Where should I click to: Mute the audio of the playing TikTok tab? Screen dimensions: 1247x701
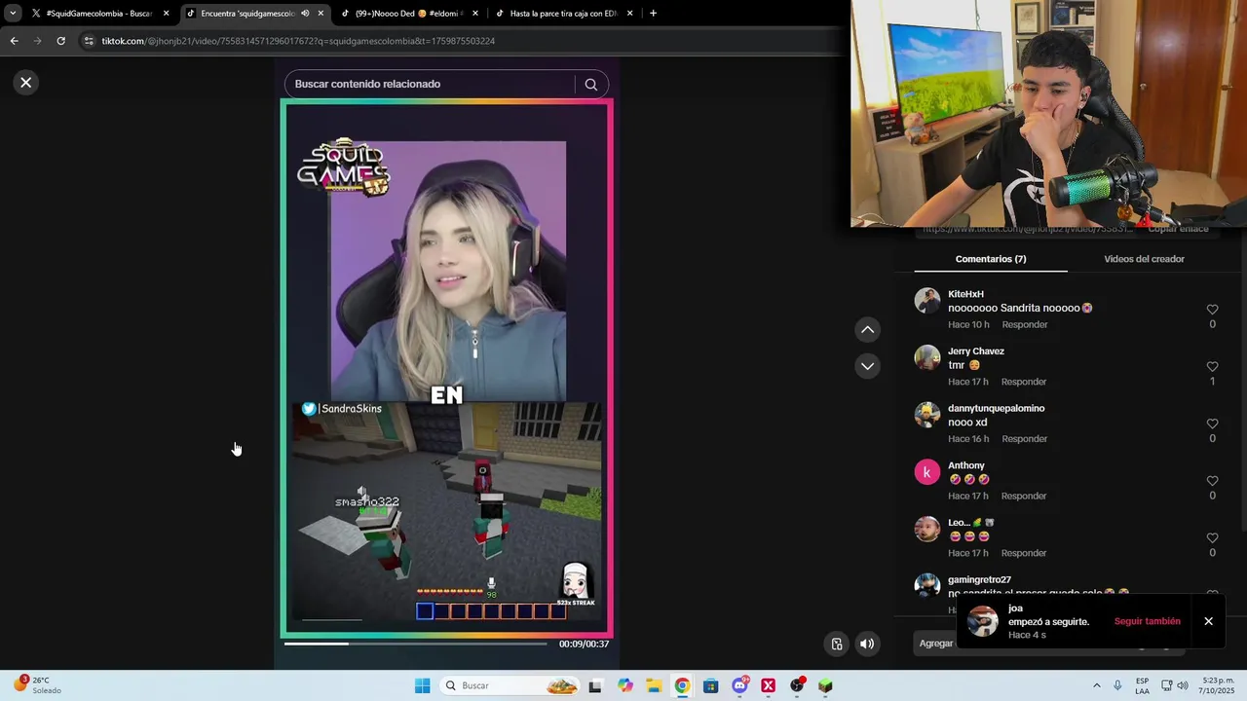pos(305,14)
